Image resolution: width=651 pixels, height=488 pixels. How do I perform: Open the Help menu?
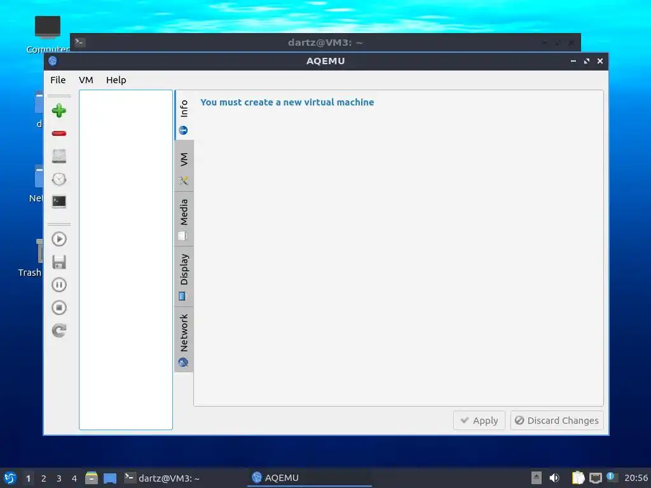tap(116, 79)
